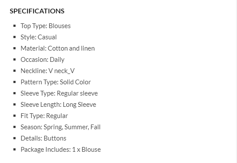Image resolution: width=237 pixels, height=163 pixels.
Task: Click the bullet beside Details: Buttons
Action: click(x=15, y=138)
